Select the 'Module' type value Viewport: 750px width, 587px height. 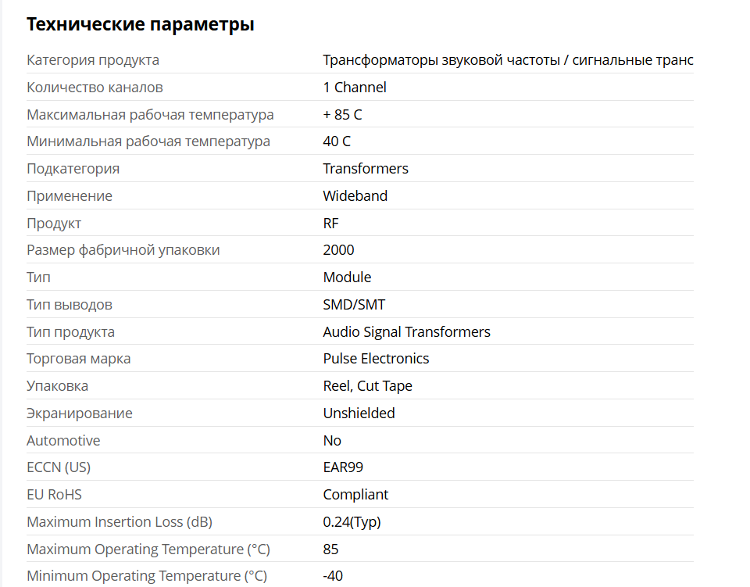point(347,277)
